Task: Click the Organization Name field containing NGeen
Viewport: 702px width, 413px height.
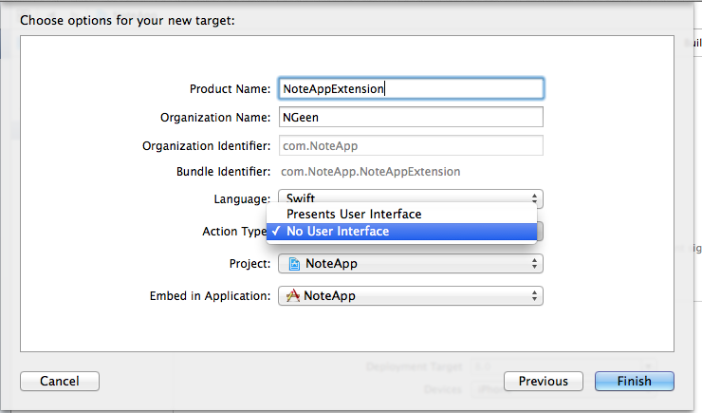Action: pyautogui.click(x=411, y=117)
